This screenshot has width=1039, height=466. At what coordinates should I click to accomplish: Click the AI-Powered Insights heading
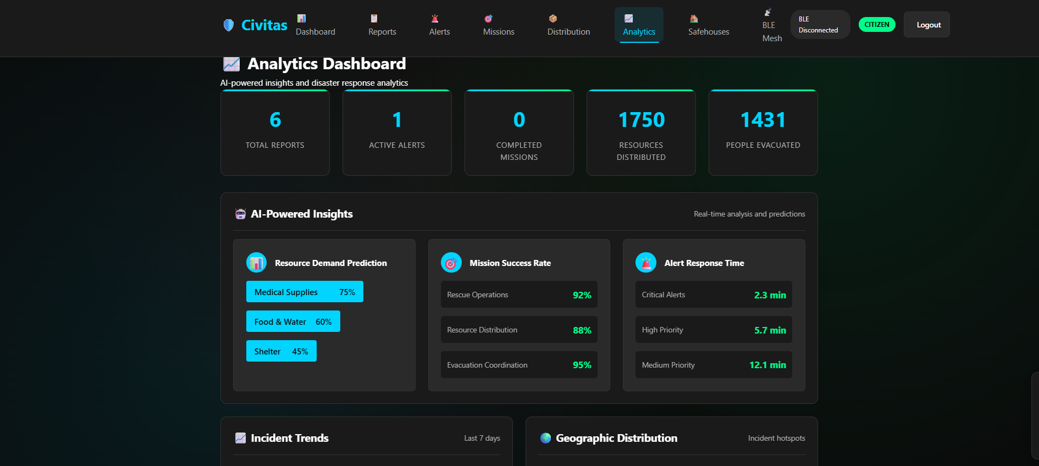[x=302, y=214]
